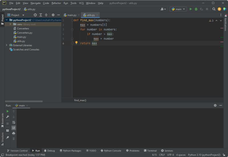Fold the for loop at line 3
Viewport: 228px width, 157px height.
click(72, 30)
